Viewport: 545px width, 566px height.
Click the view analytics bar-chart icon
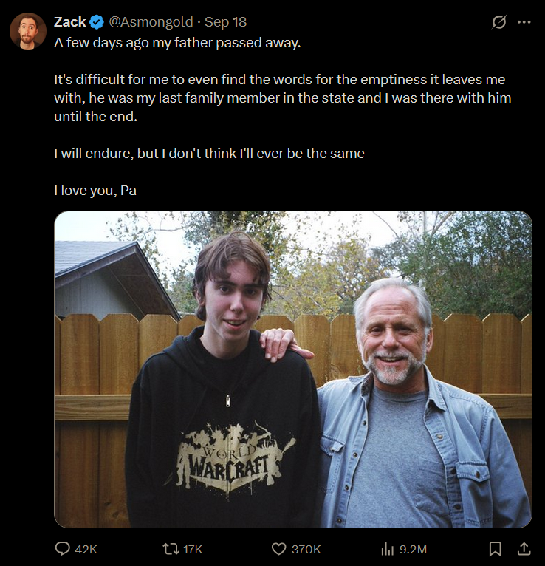click(x=387, y=549)
